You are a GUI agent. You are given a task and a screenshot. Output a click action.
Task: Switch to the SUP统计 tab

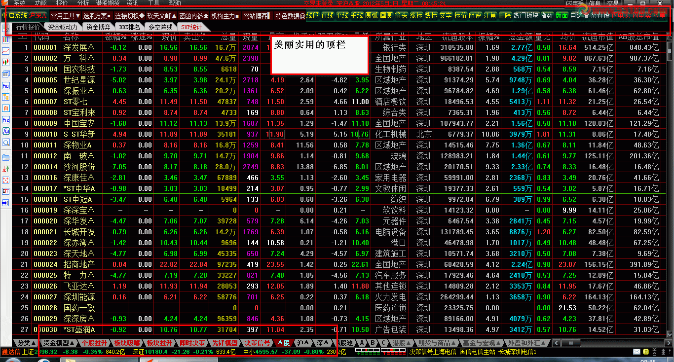point(191,27)
